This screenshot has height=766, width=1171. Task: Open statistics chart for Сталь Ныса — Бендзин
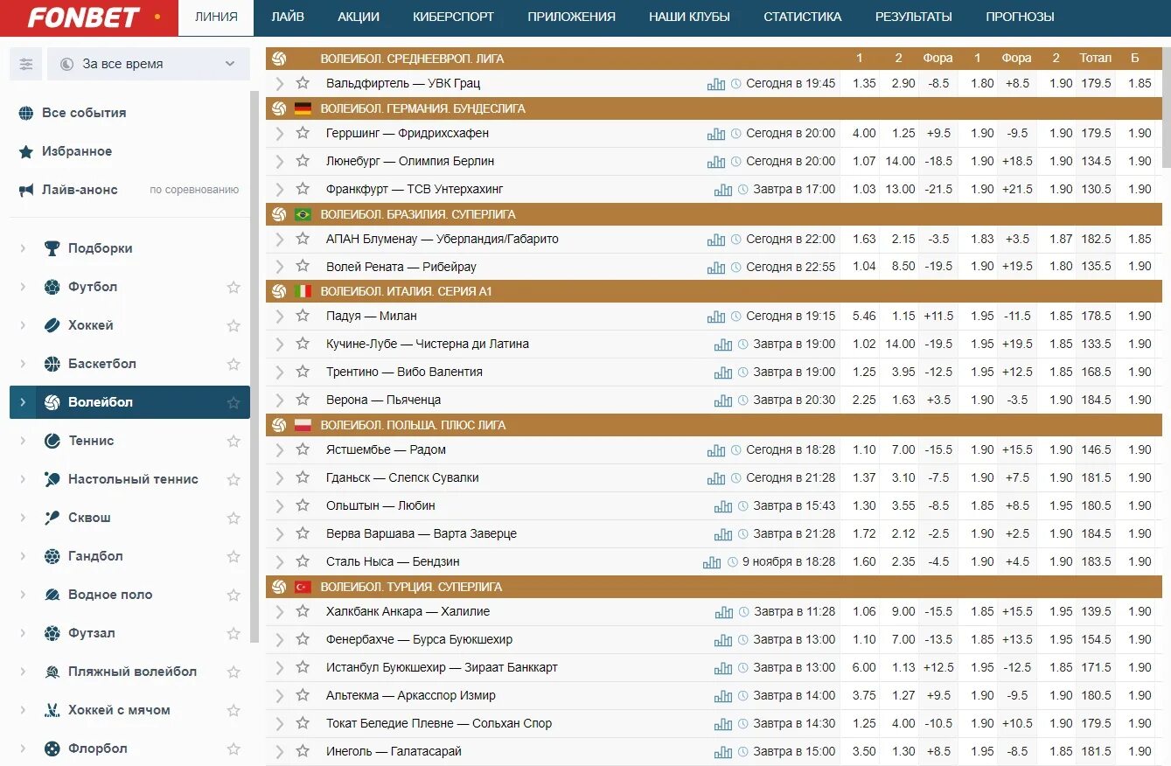(x=712, y=562)
